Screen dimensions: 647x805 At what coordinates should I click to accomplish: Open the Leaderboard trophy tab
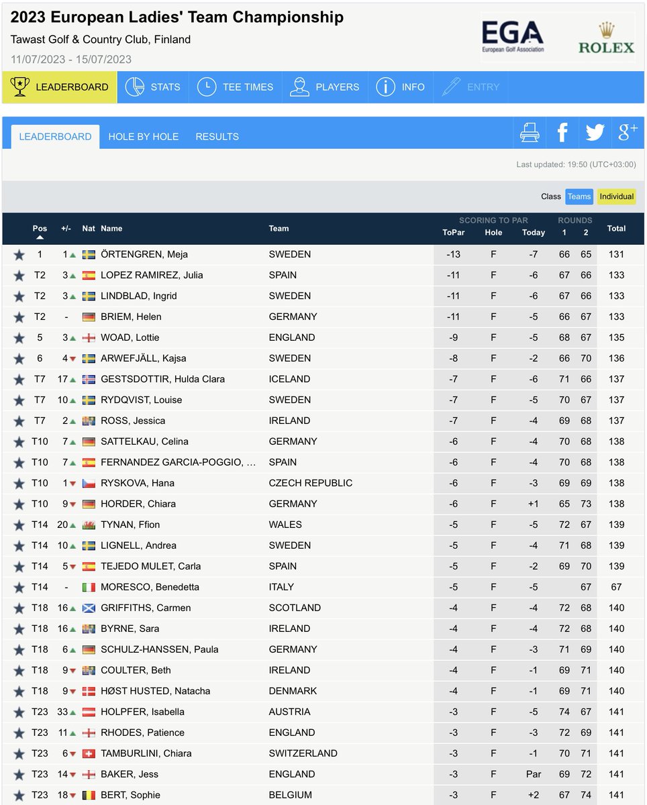pos(60,87)
